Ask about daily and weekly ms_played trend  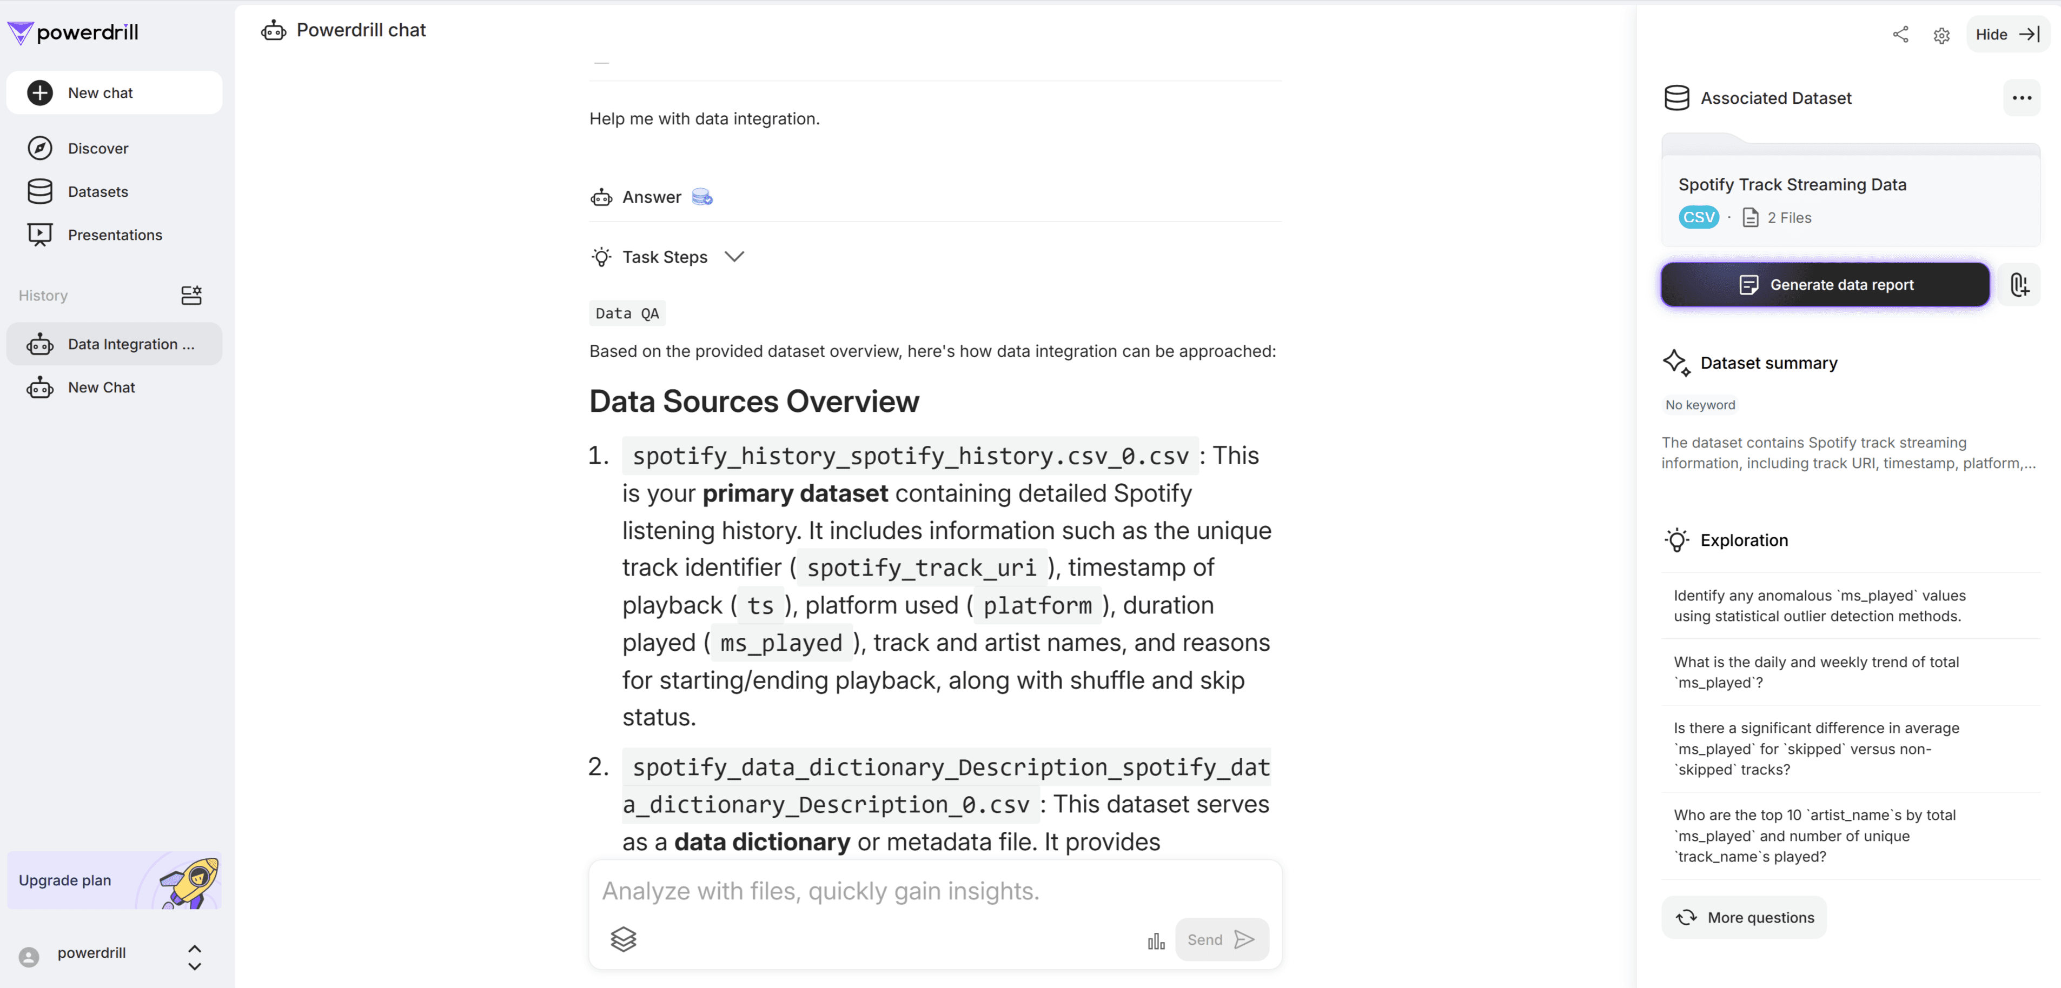(1851, 672)
